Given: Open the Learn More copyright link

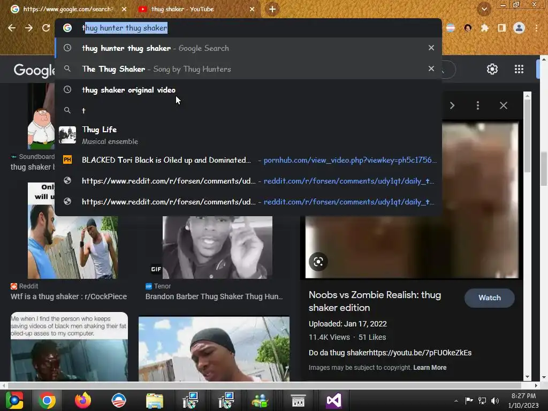Looking at the screenshot, I should pos(430,367).
